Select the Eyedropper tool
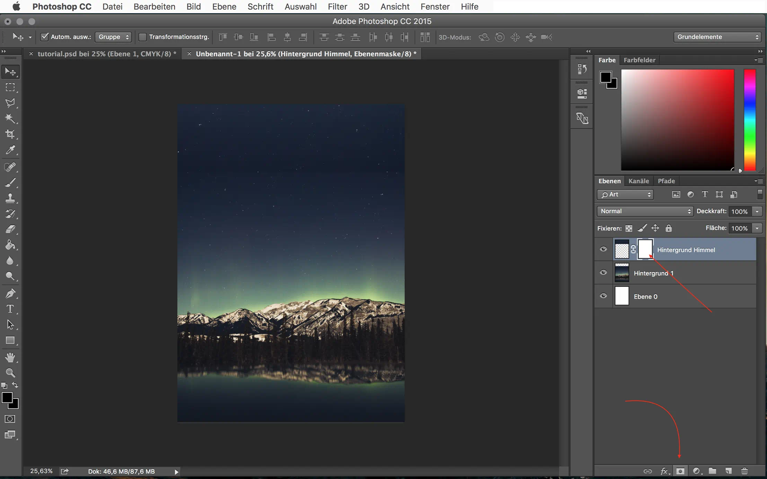 click(x=10, y=150)
